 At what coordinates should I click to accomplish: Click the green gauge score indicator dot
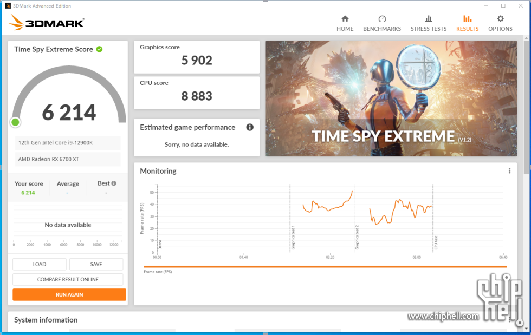click(x=15, y=122)
